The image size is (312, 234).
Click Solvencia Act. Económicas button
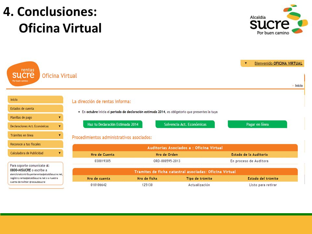tap(185, 124)
